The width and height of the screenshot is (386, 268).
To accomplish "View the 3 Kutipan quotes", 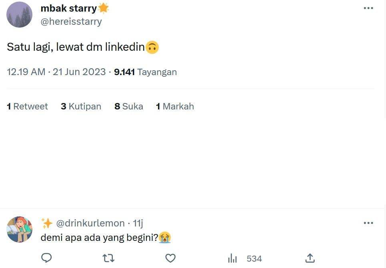I will 81,106.
